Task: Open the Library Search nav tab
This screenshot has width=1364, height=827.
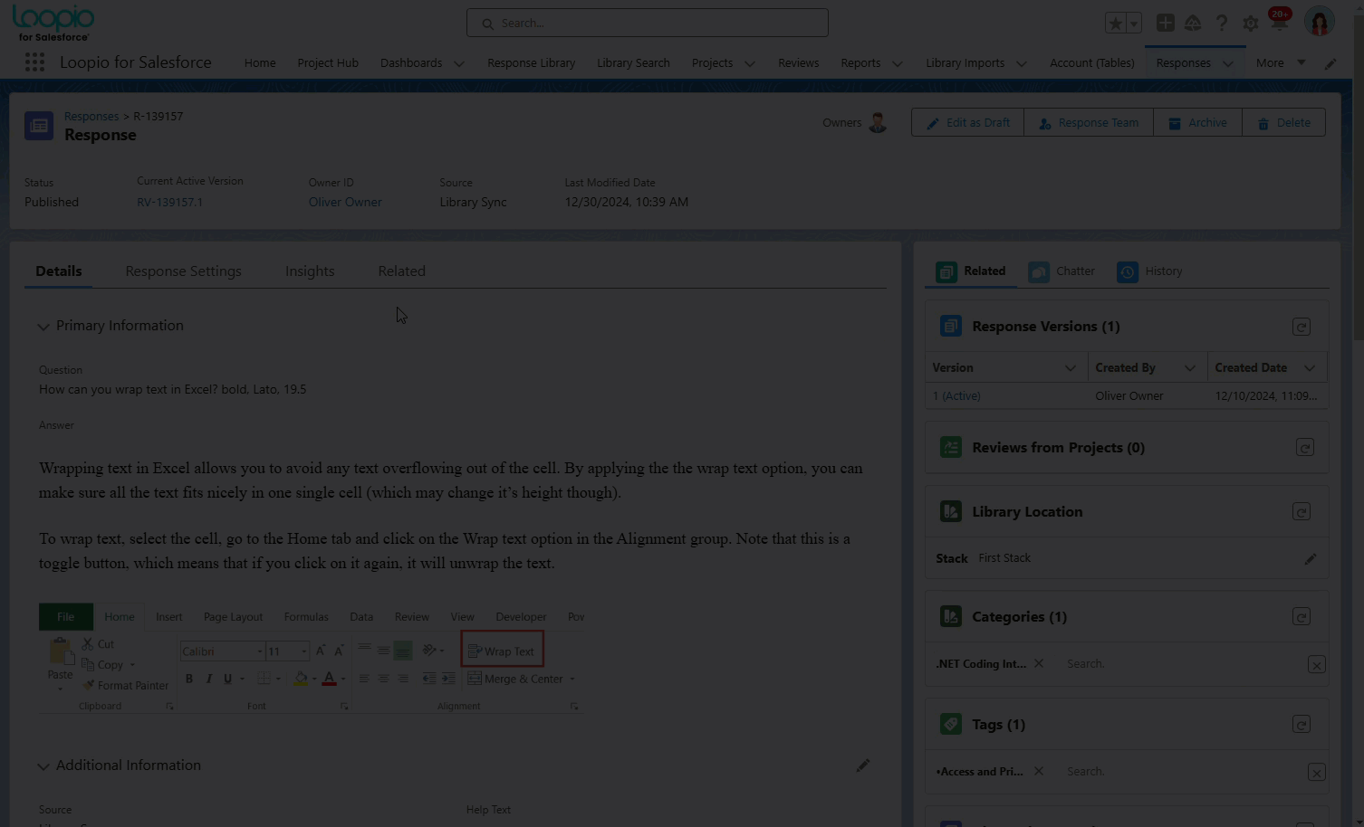Action: click(x=633, y=62)
